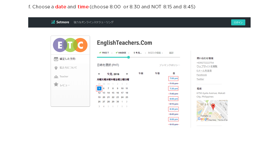Click the ETC circles logo
Viewport: 279px width, 141px height.
point(70,45)
